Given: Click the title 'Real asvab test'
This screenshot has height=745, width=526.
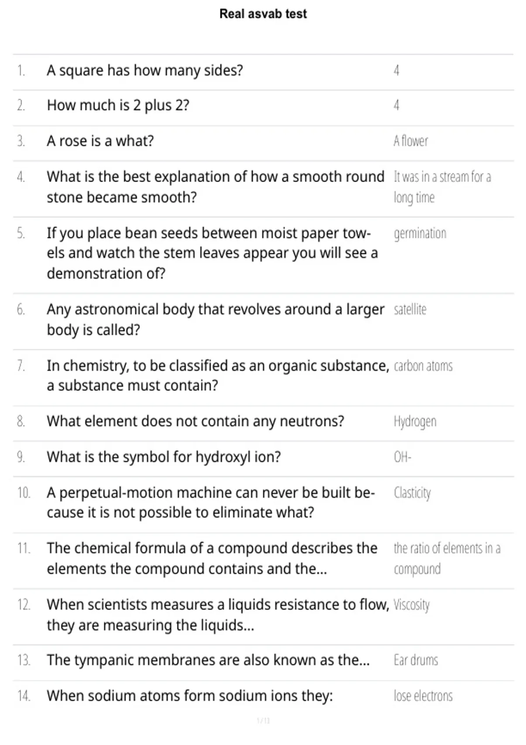Looking at the screenshot, I should [263, 14].
